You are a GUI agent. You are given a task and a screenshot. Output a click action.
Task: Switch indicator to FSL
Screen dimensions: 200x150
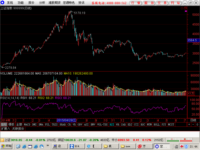(x=47, y=124)
